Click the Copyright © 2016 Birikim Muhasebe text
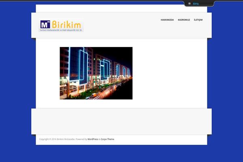This screenshot has width=243, height=162. 57,139
